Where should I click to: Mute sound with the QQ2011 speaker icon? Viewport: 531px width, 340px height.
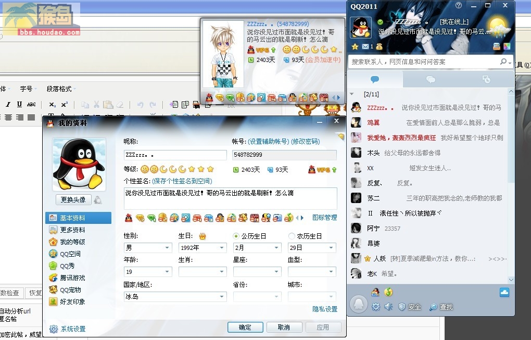(388, 307)
